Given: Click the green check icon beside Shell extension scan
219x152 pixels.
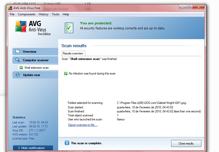Looking at the screenshot, I should (x=21, y=67).
